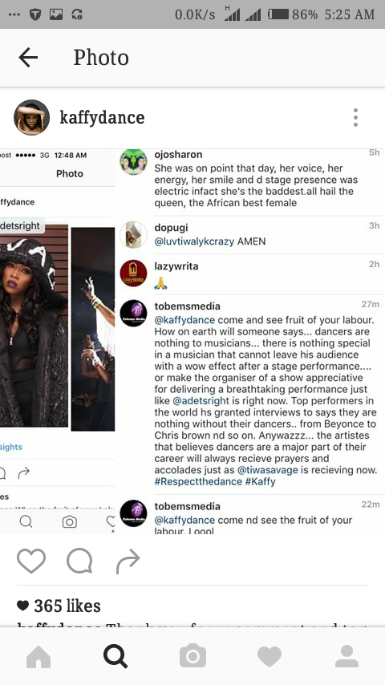Open the Profile tab

pos(347,657)
